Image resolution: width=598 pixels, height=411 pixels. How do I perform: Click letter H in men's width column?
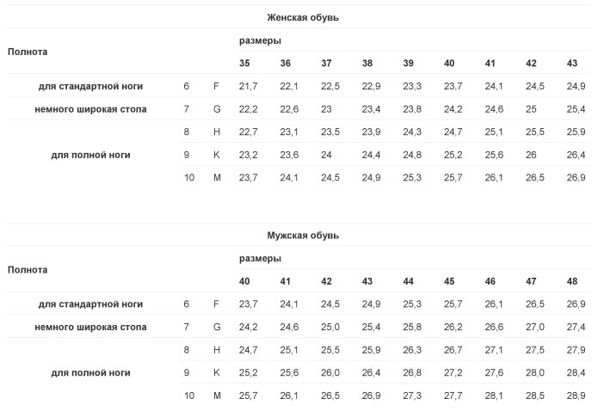tap(217, 350)
